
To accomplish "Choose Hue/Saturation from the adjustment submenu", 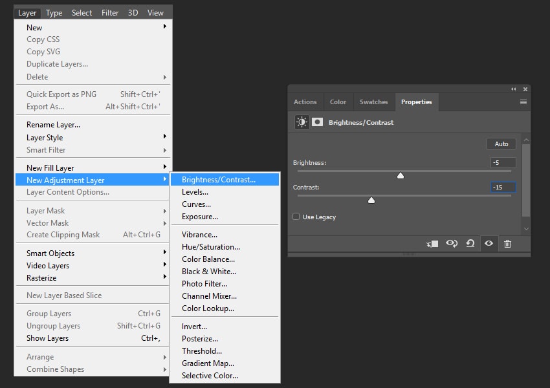I will coord(211,246).
